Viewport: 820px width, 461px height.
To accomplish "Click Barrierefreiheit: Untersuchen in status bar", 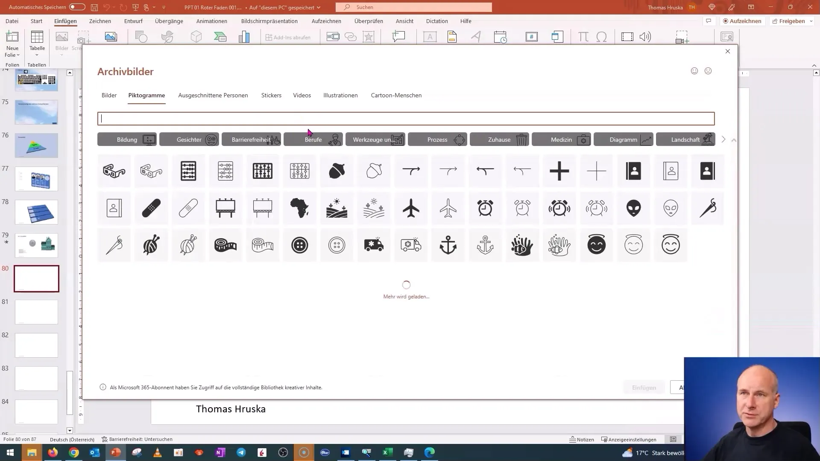I will click(137, 439).
